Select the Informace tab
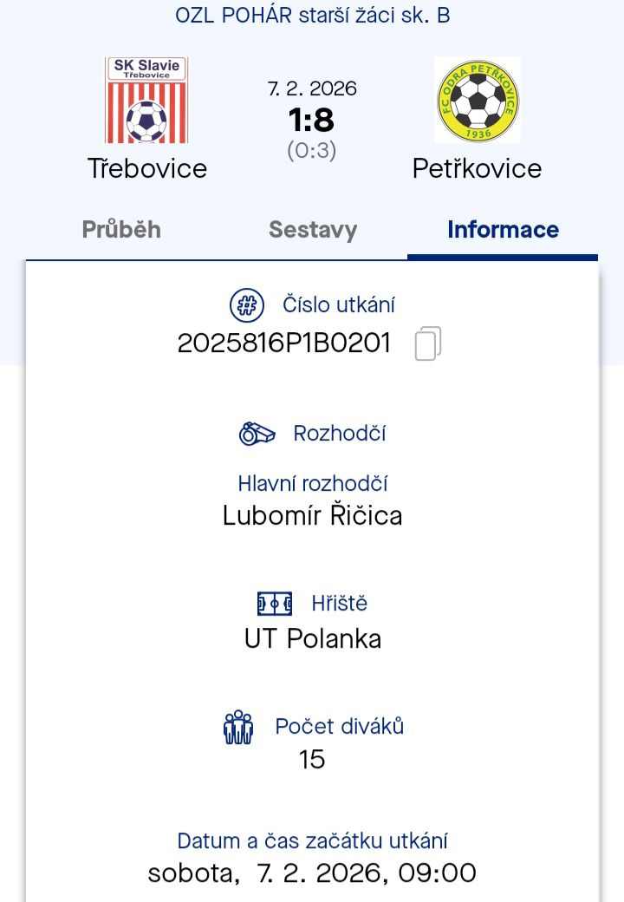The width and height of the screenshot is (624, 902). pyautogui.click(x=503, y=230)
